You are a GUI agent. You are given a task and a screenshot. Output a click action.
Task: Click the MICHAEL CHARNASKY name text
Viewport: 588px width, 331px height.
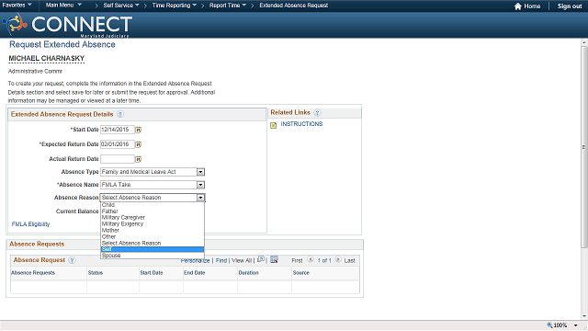tap(47, 58)
